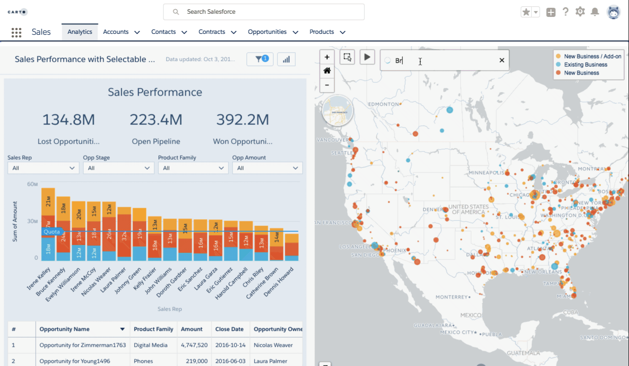Click the Search Salesforce field
The width and height of the screenshot is (629, 366).
pyautogui.click(x=264, y=12)
